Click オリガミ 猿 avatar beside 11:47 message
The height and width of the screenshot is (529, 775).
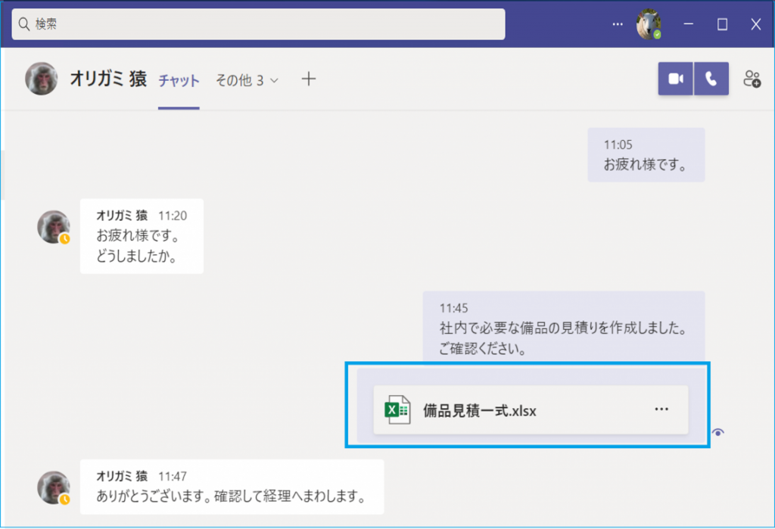pyautogui.click(x=53, y=488)
